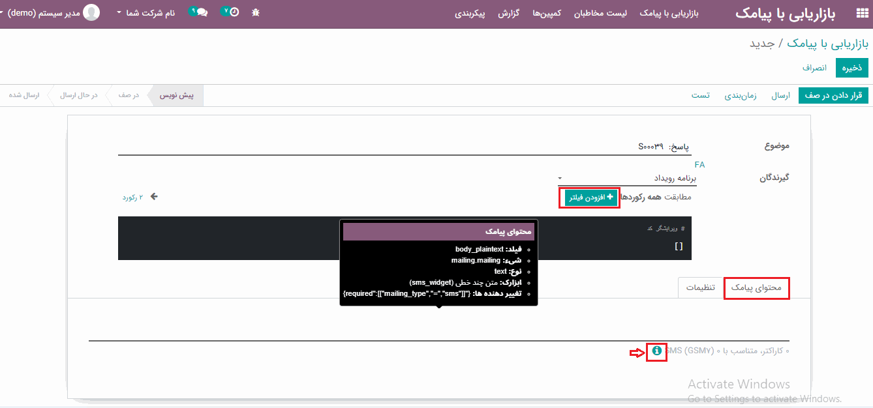
Task: Open the apps grid menu icon
Action: click(x=861, y=14)
